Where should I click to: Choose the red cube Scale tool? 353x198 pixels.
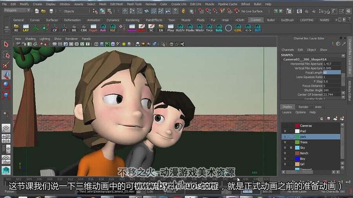coord(6,95)
